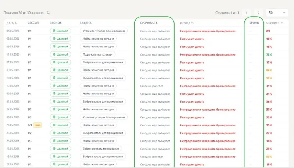Click the СЕССИЯ column header
The height and width of the screenshot is (168, 294).
click(33, 23)
